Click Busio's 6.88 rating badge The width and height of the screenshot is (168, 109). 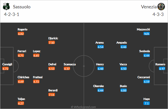pyautogui.click(x=123, y=90)
